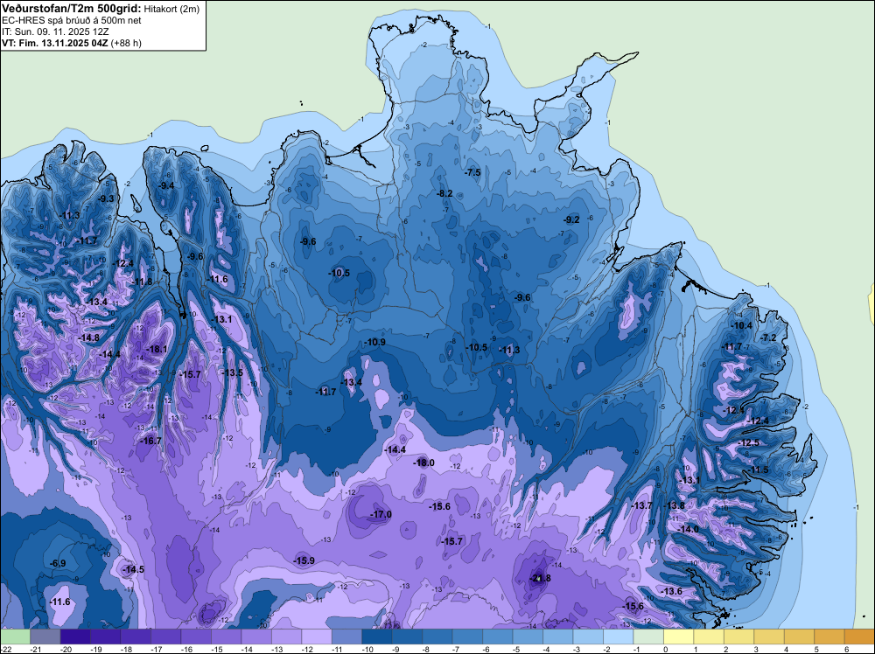The height and width of the screenshot is (654, 875).
Task: Click the -11.8 temperature label
Action: point(142,282)
